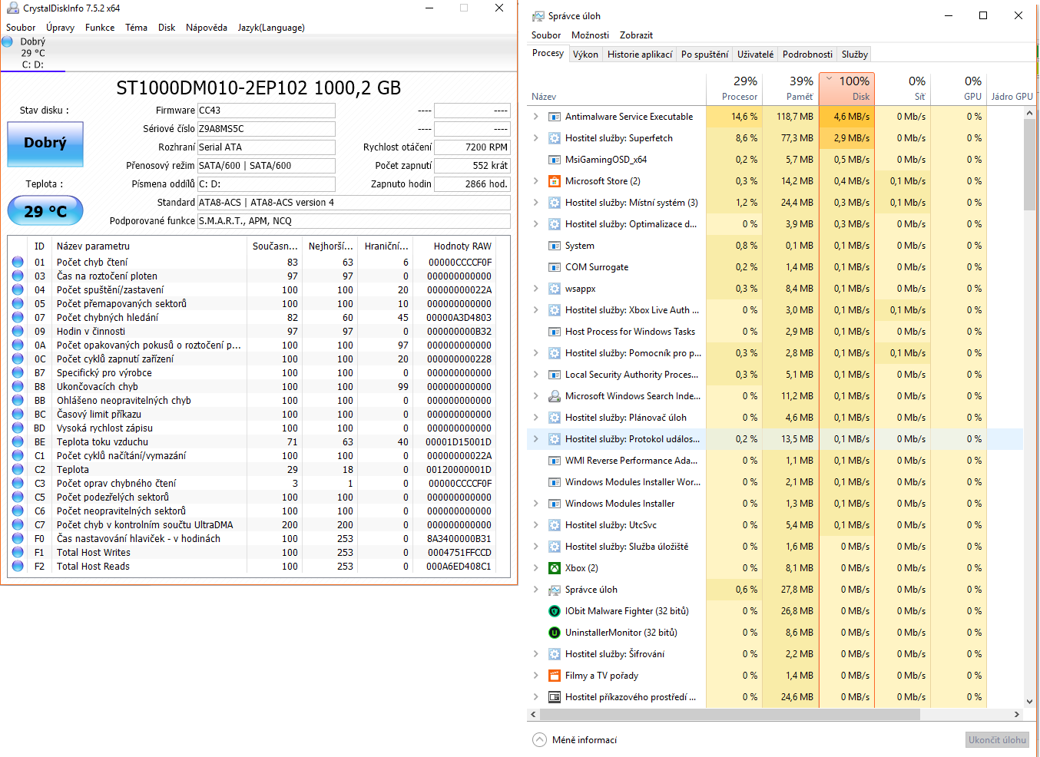The height and width of the screenshot is (757, 1040).
Task: Expand Antimalware Service Executable row
Action: (536, 117)
